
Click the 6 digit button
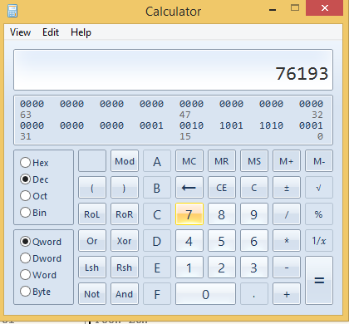click(x=254, y=241)
